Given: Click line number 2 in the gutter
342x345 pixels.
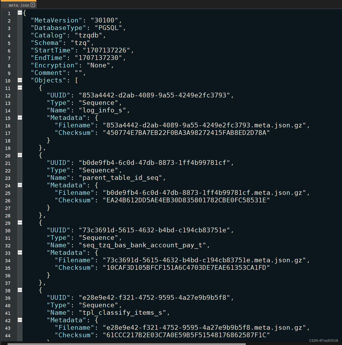Looking at the screenshot, I should [9, 21].
